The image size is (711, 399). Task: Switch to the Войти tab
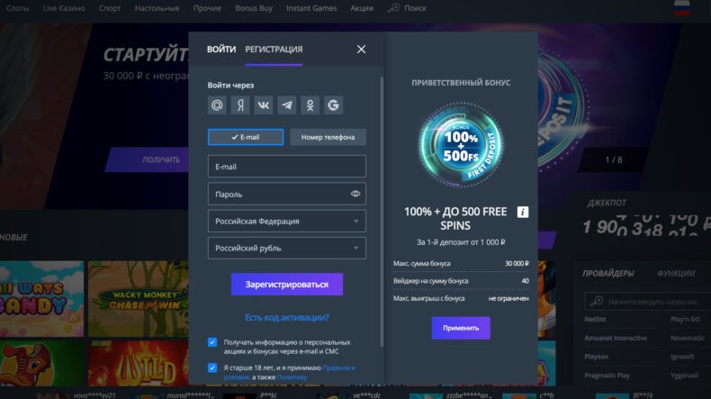221,49
